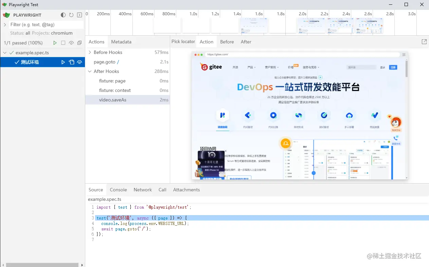
Task: Click the Filter tests input field
Action: coord(46,24)
